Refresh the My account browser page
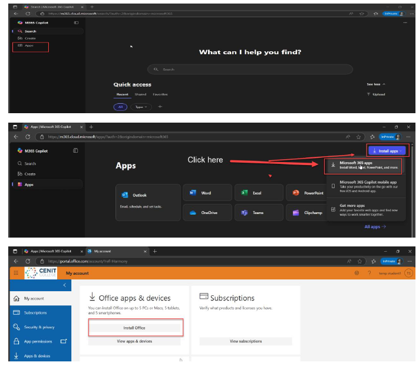This screenshot has height=372, width=419. (28, 261)
